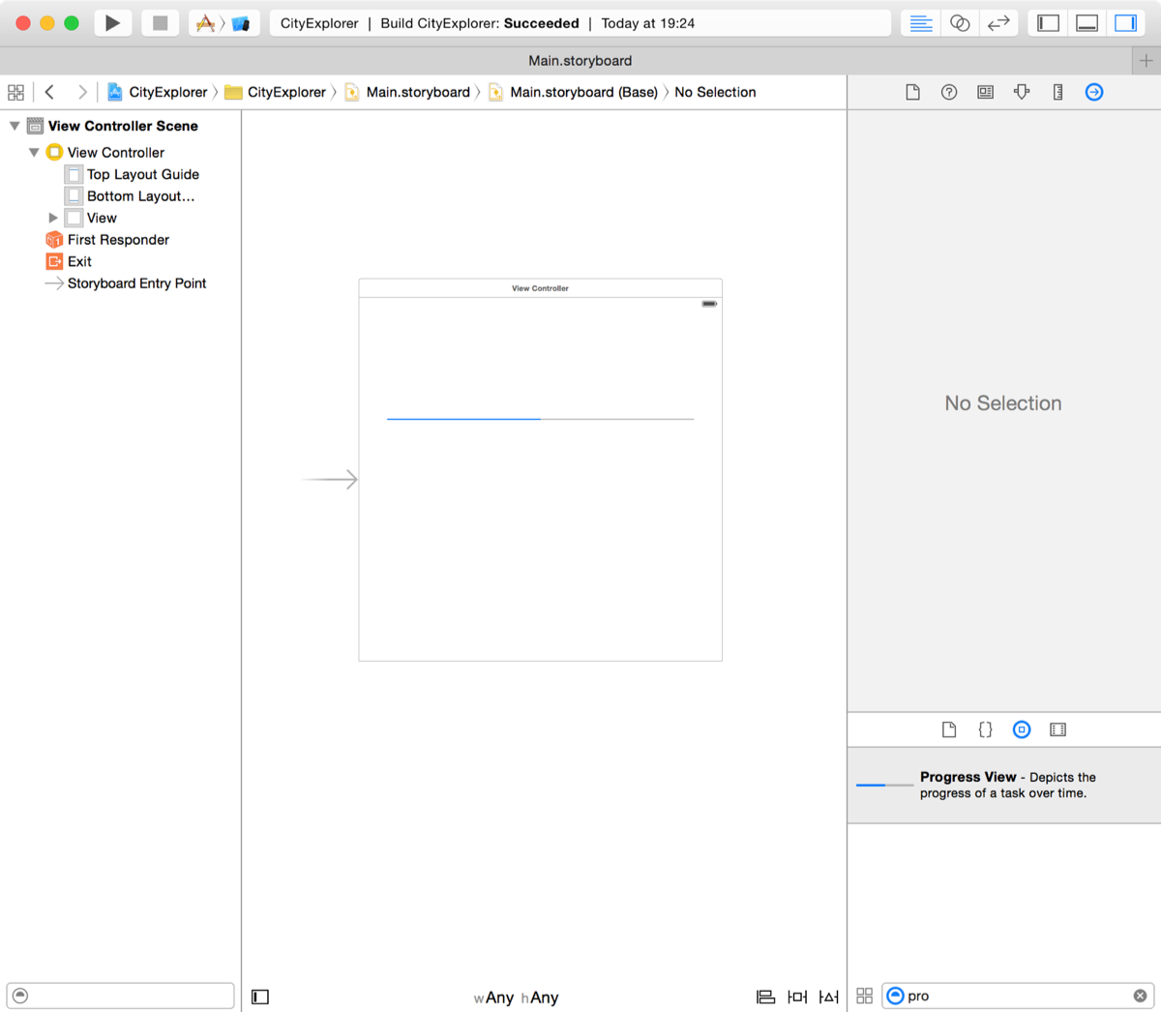The image size is (1161, 1012).
Task: Open the CityExplorer project jump bar item
Action: (161, 92)
